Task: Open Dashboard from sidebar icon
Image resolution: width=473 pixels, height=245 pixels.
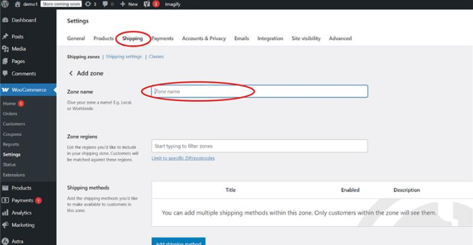Action: pyautogui.click(x=5, y=20)
